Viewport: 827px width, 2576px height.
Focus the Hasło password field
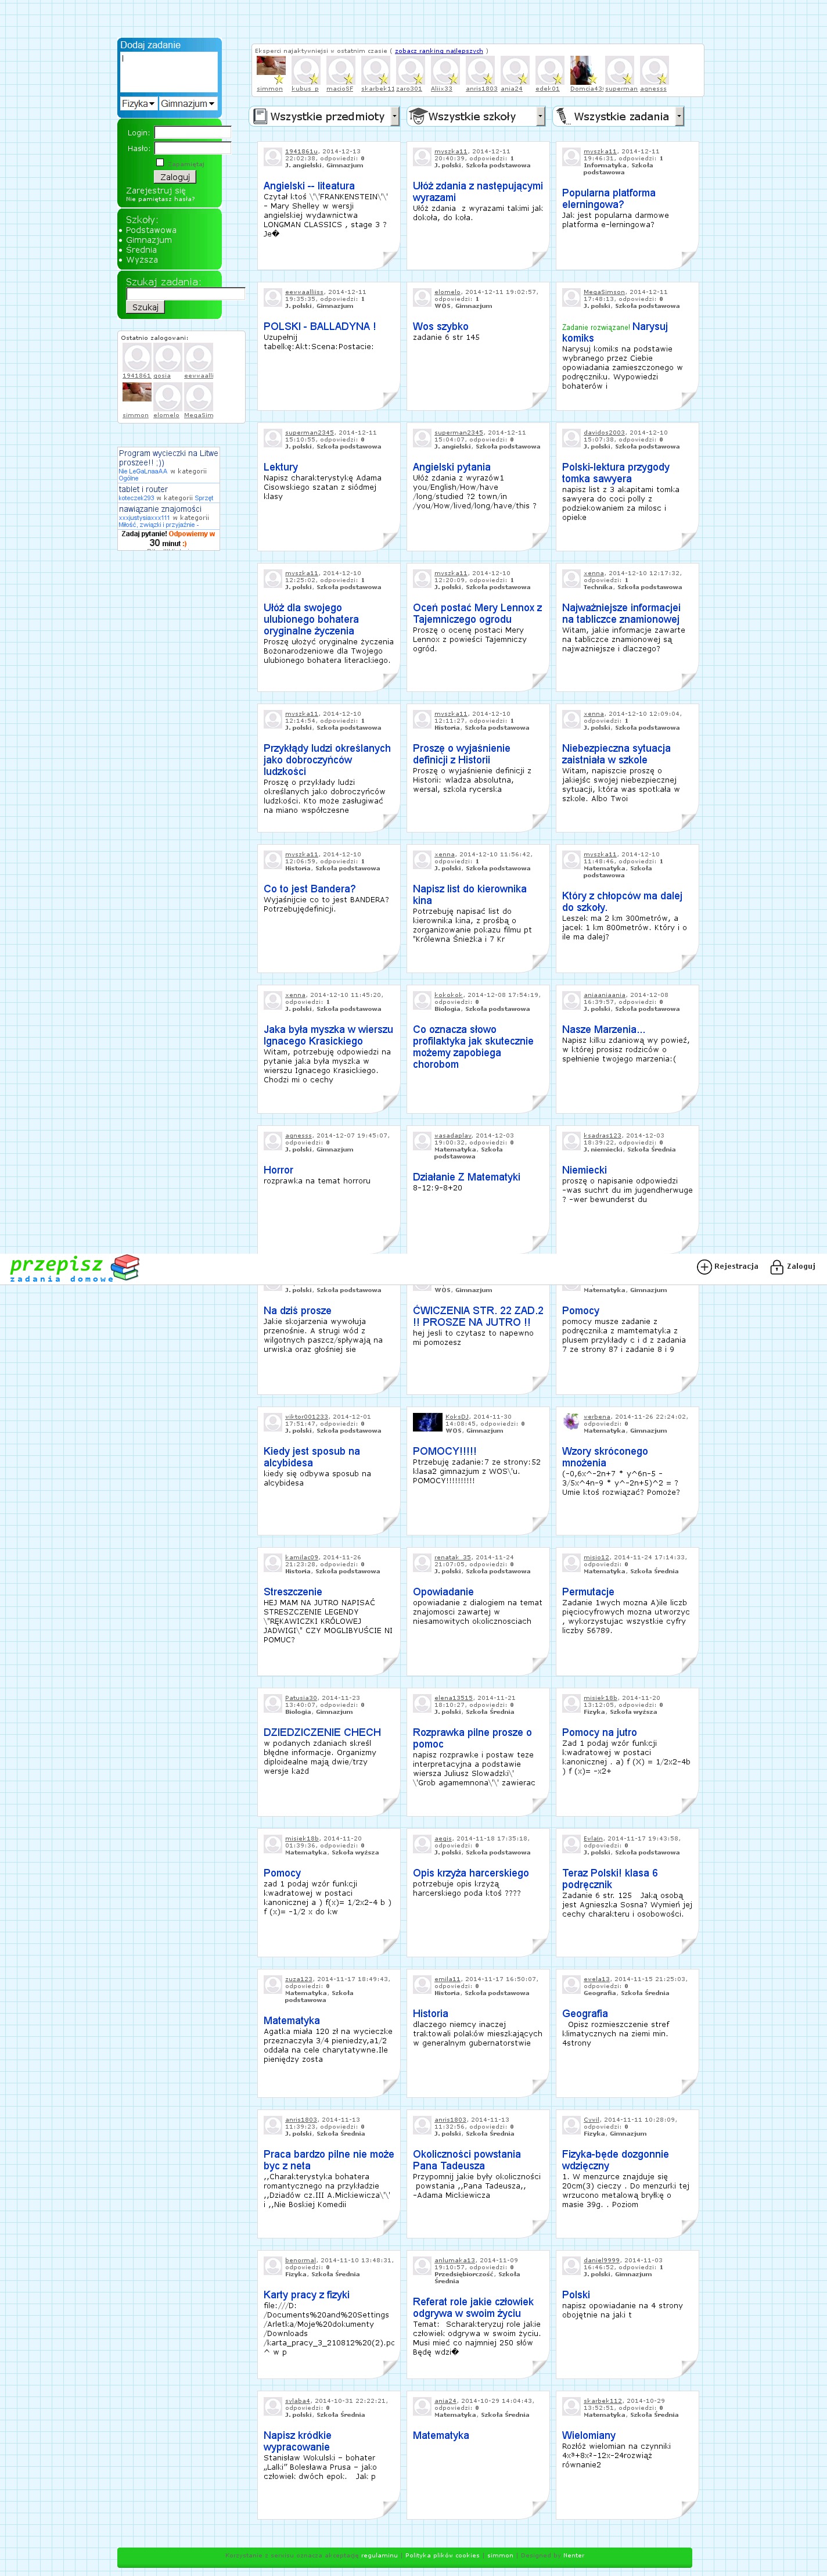point(192,148)
